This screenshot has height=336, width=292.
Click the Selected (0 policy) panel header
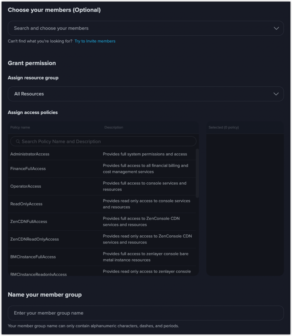[x=224, y=127]
